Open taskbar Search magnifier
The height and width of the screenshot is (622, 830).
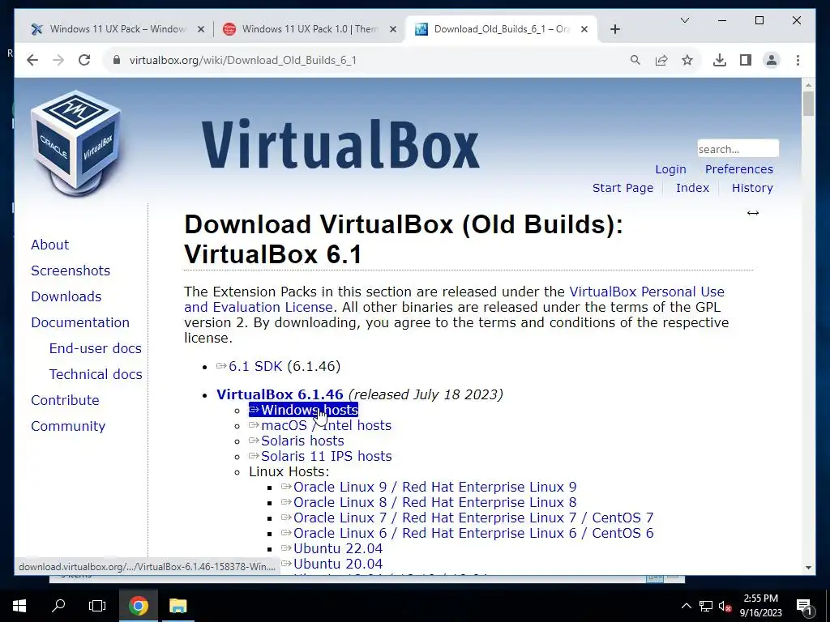coord(58,606)
